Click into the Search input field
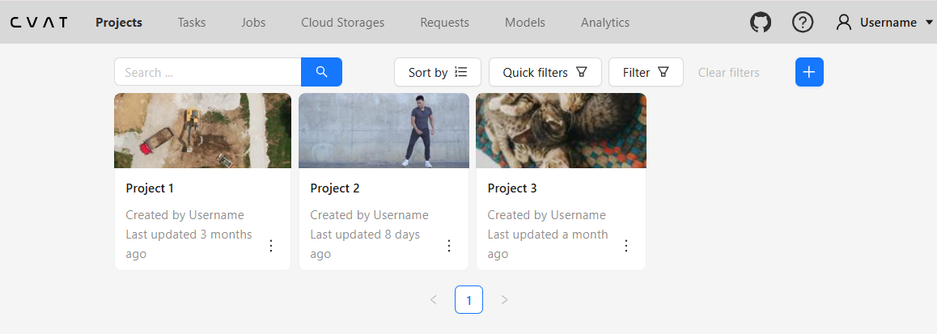The height and width of the screenshot is (334, 937). [x=208, y=72]
